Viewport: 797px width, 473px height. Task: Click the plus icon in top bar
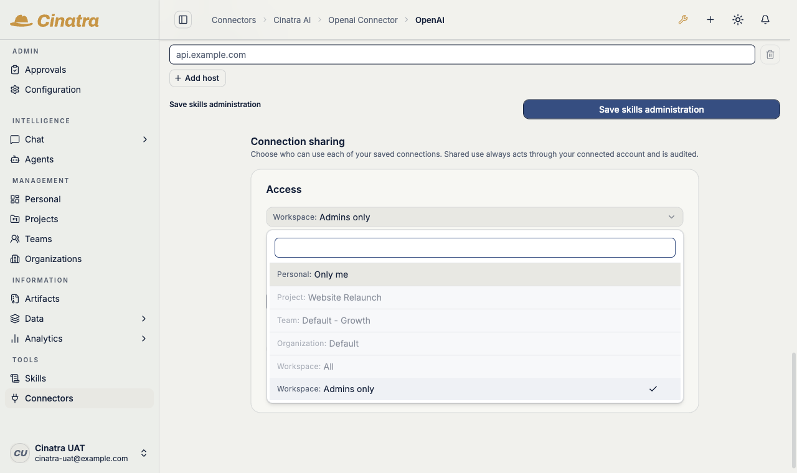(x=710, y=20)
